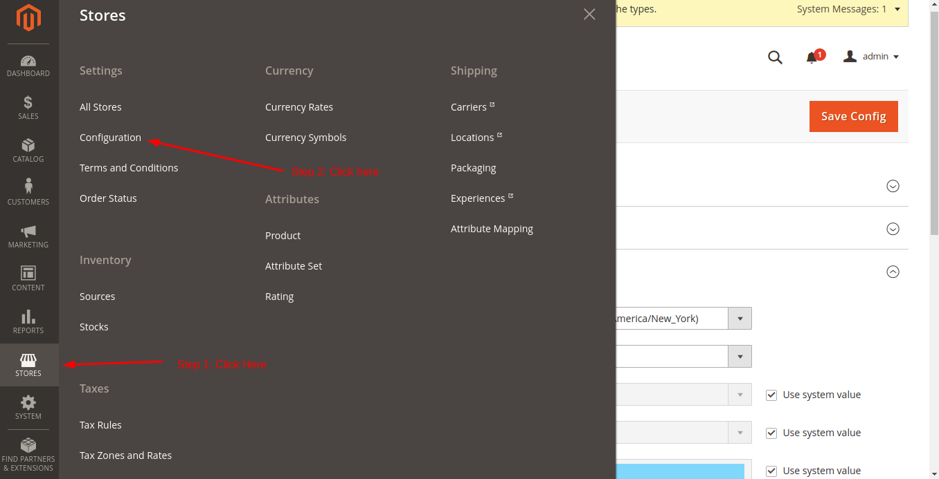The height and width of the screenshot is (479, 939).
Task: Expand the System Messages dropdown arrow
Action: click(x=897, y=9)
